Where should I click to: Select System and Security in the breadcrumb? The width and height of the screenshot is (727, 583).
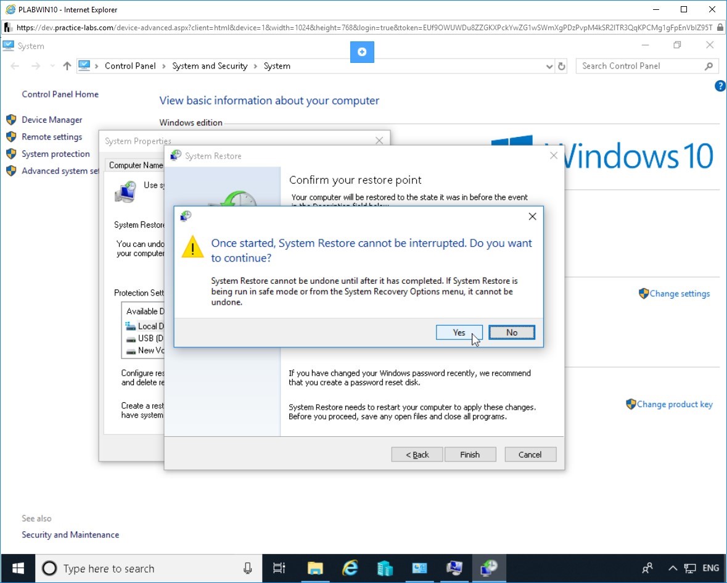tap(210, 67)
